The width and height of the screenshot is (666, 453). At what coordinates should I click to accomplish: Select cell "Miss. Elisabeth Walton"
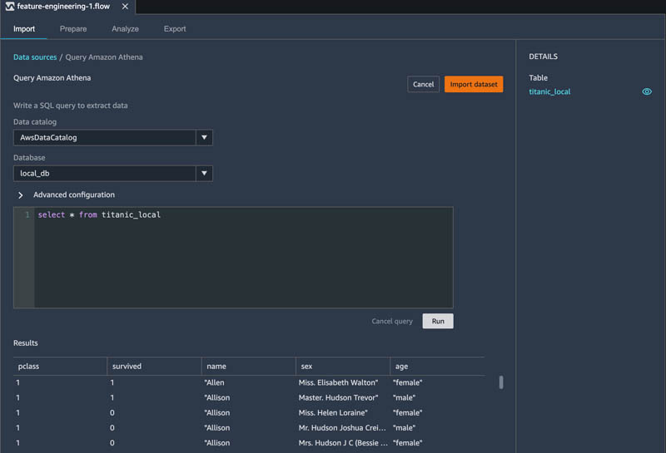click(338, 382)
